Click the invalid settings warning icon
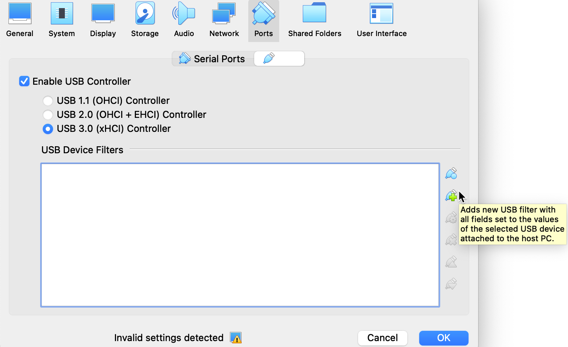The height and width of the screenshot is (347, 568). tap(236, 338)
